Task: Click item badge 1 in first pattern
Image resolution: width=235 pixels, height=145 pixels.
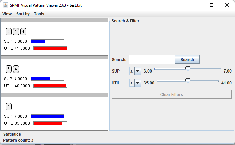Action: click(x=16, y=32)
